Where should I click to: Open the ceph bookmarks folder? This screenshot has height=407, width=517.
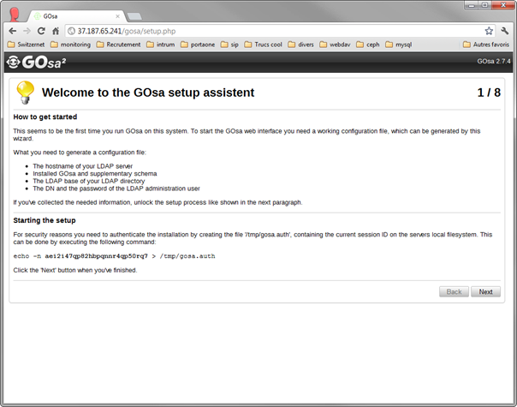click(x=368, y=45)
